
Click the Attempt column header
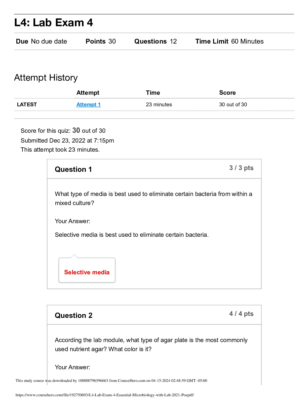pos(88,93)
